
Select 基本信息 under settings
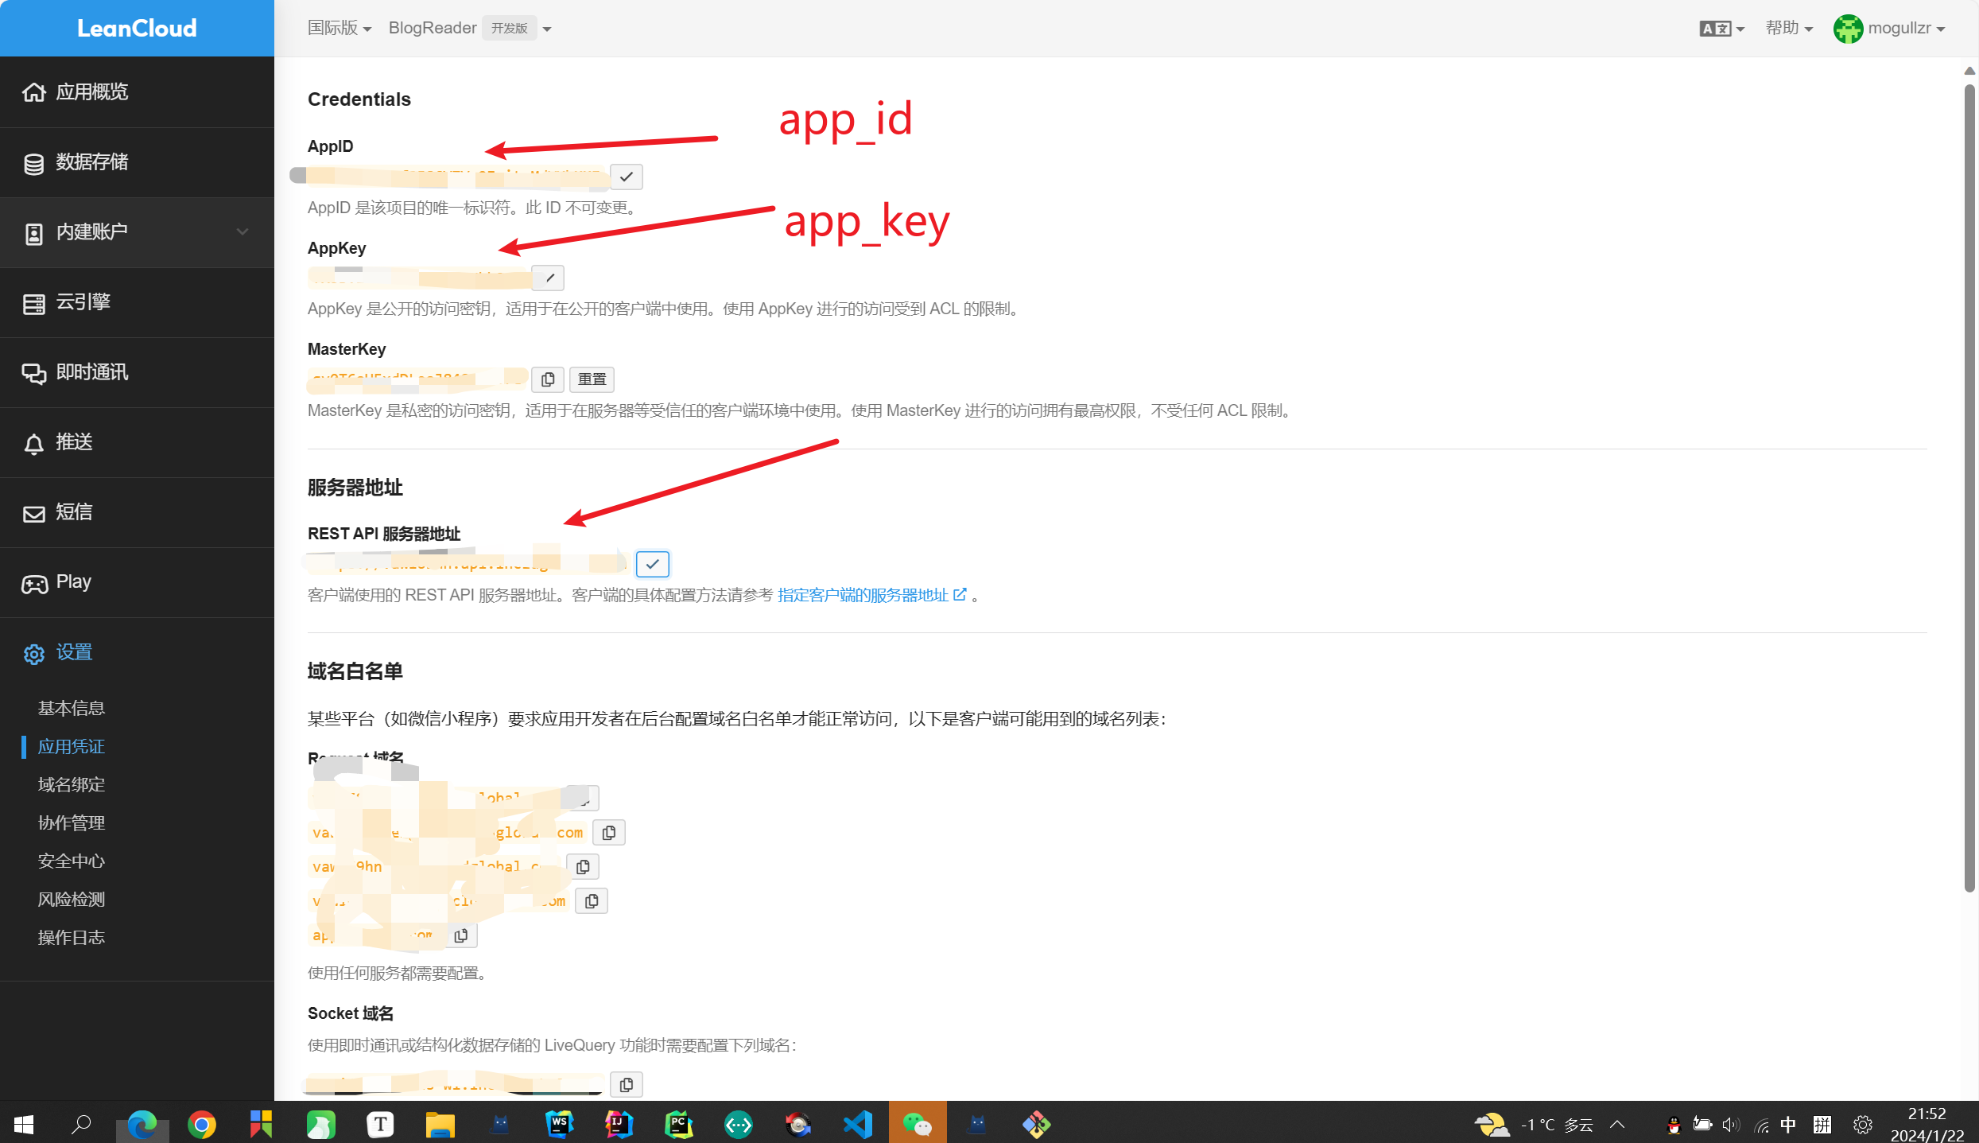(72, 708)
